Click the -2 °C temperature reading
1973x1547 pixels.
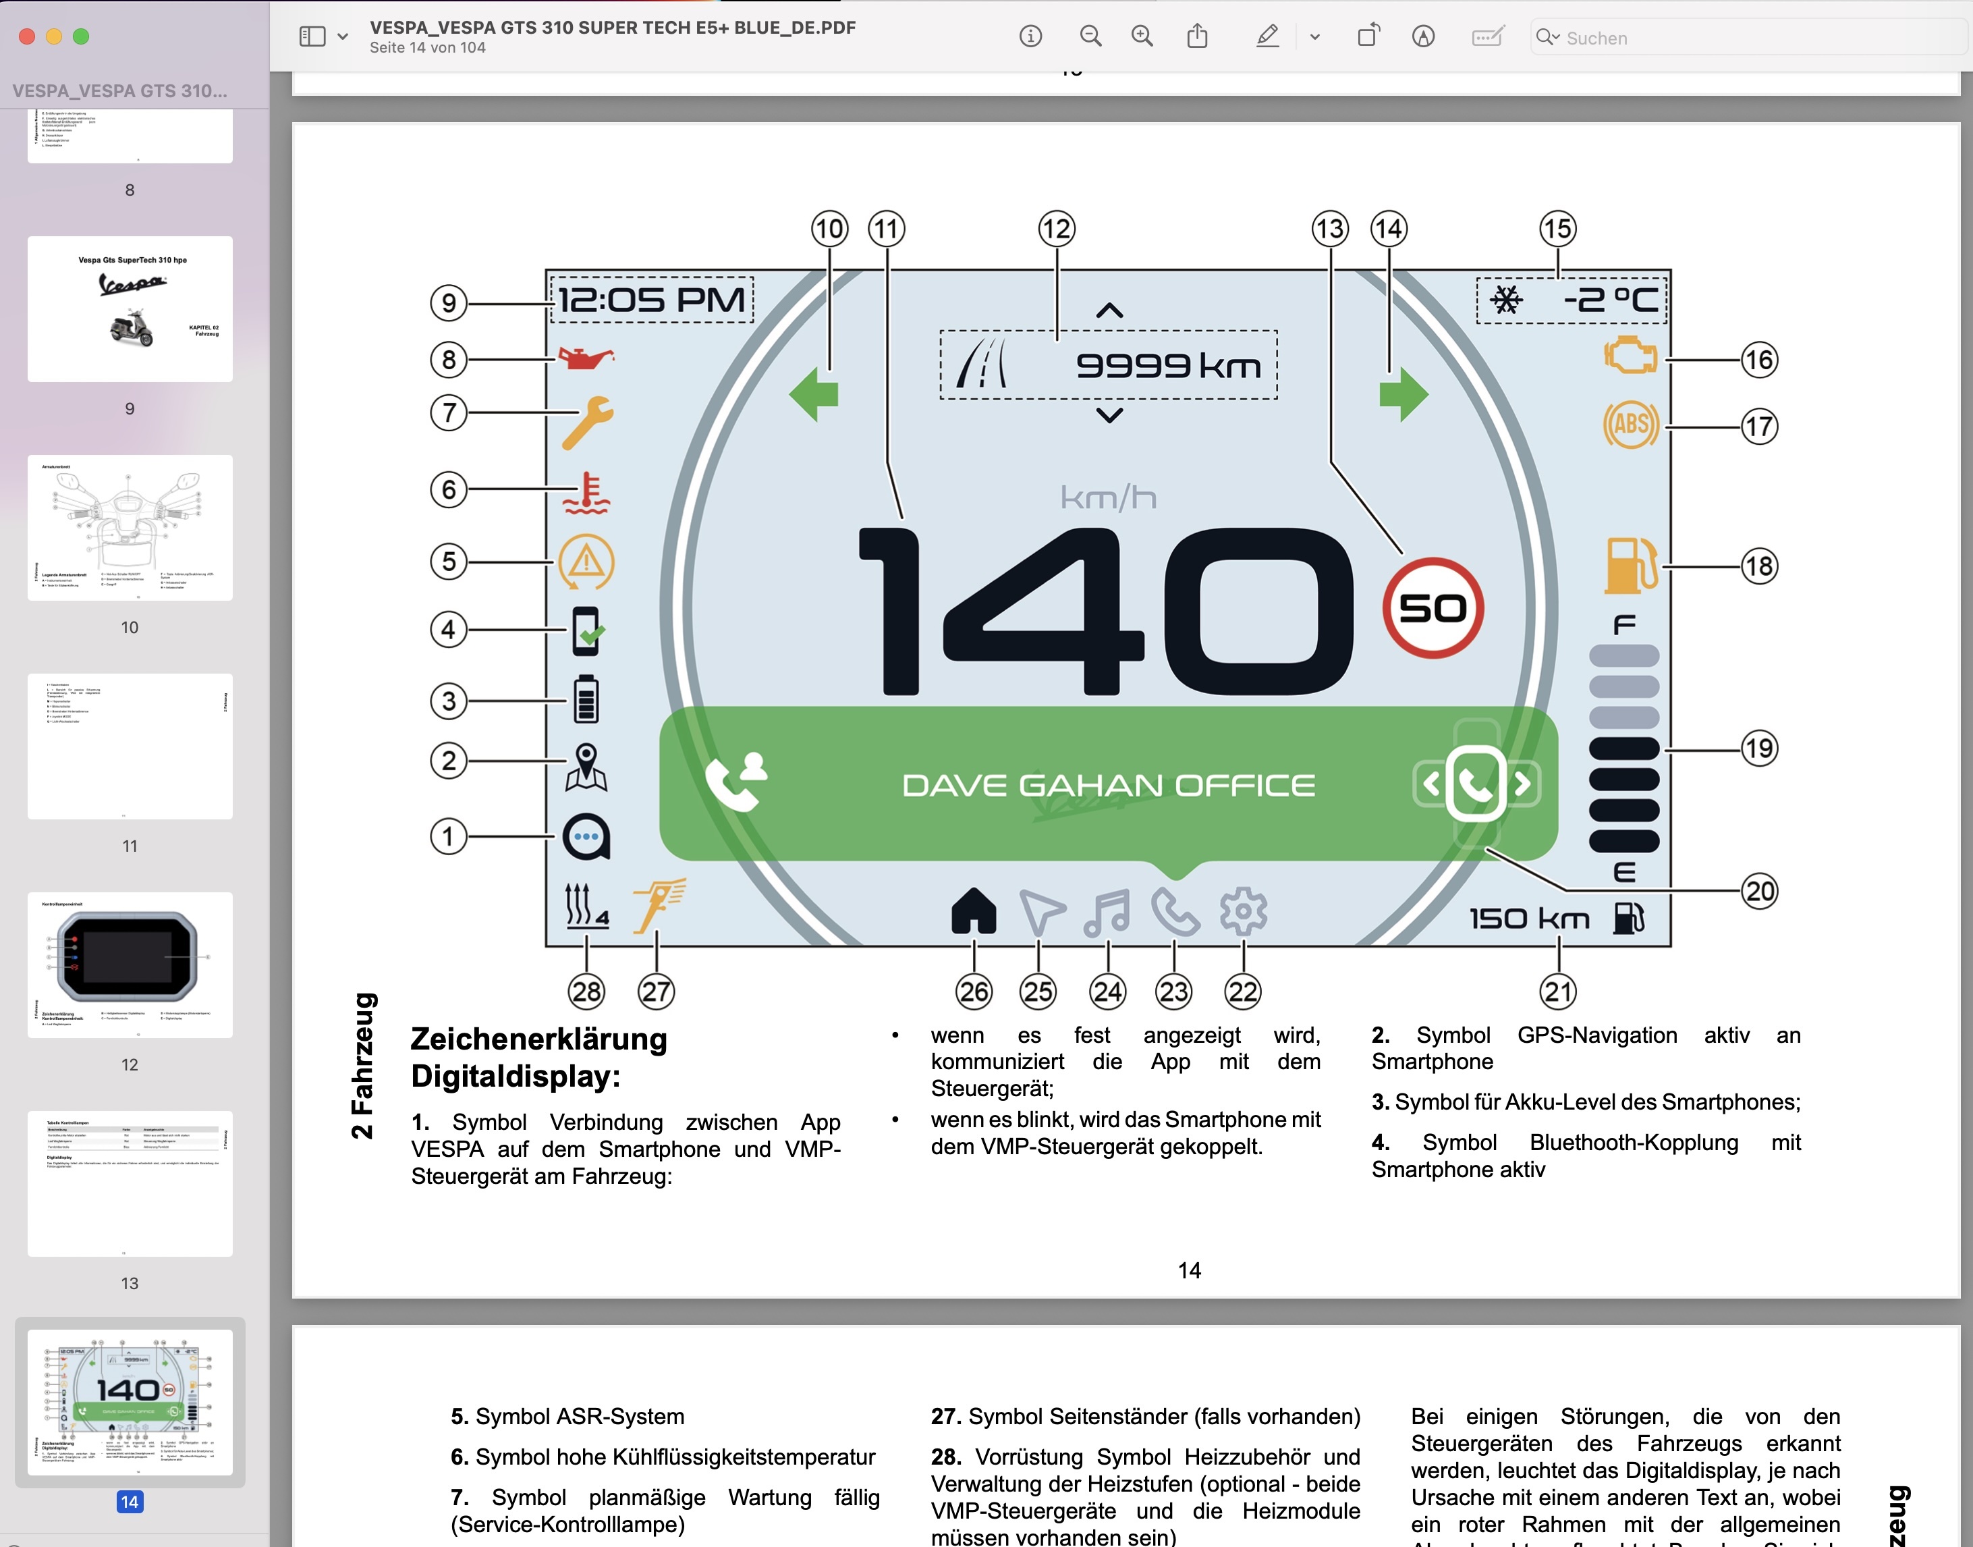coord(1611,300)
